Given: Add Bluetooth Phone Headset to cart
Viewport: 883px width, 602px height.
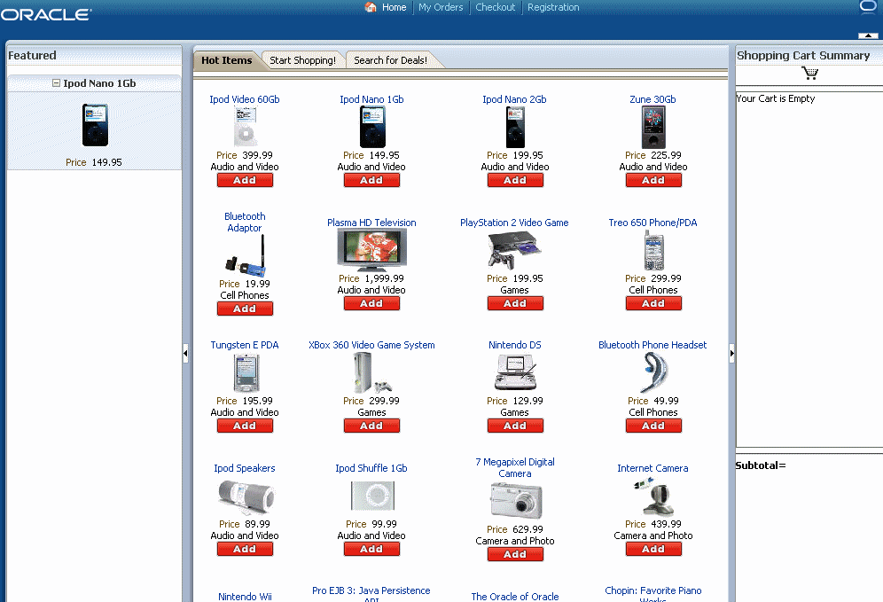Looking at the screenshot, I should (x=653, y=426).
